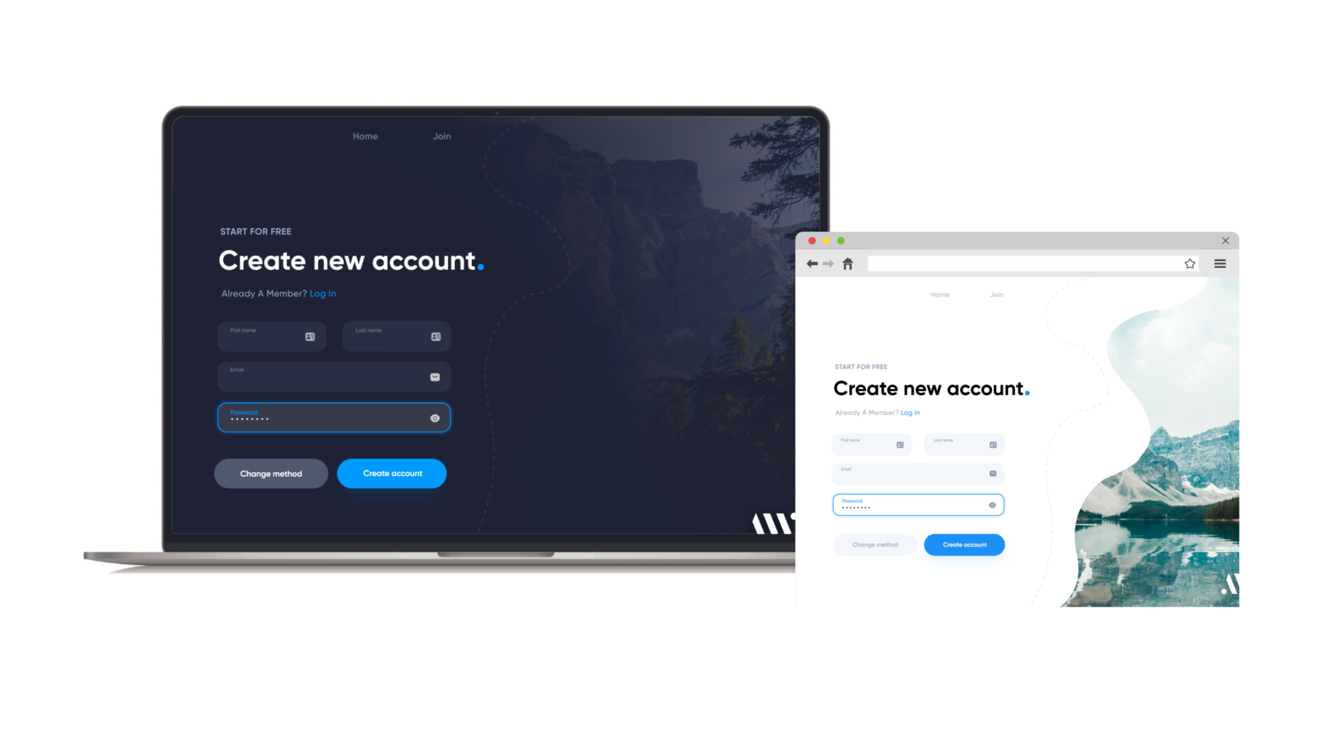Viewport: 1327px width, 746px height.
Task: Click the Create account button on laptop
Action: pos(392,472)
